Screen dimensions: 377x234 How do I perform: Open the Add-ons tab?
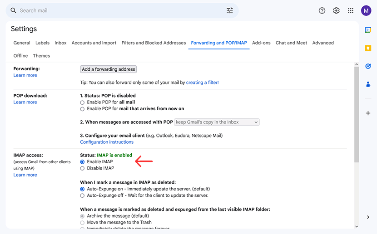[x=261, y=43]
